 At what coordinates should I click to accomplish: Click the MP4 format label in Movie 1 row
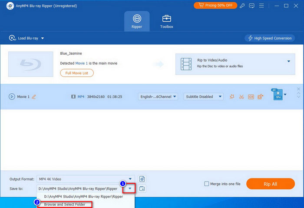[81, 96]
